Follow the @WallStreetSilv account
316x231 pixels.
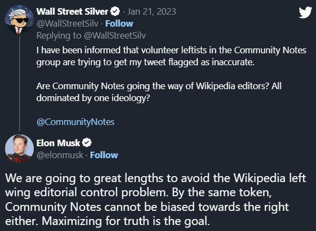click(119, 23)
